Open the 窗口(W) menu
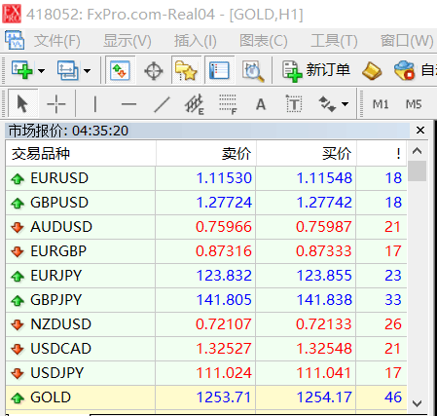Viewport: 437px width, 416px height. (x=407, y=41)
